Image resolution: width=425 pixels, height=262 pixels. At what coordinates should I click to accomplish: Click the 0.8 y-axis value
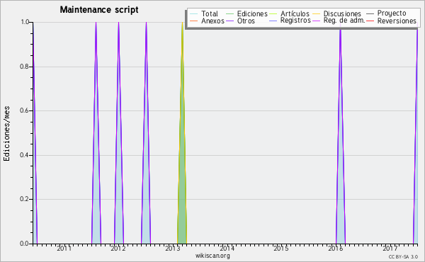[24, 67]
